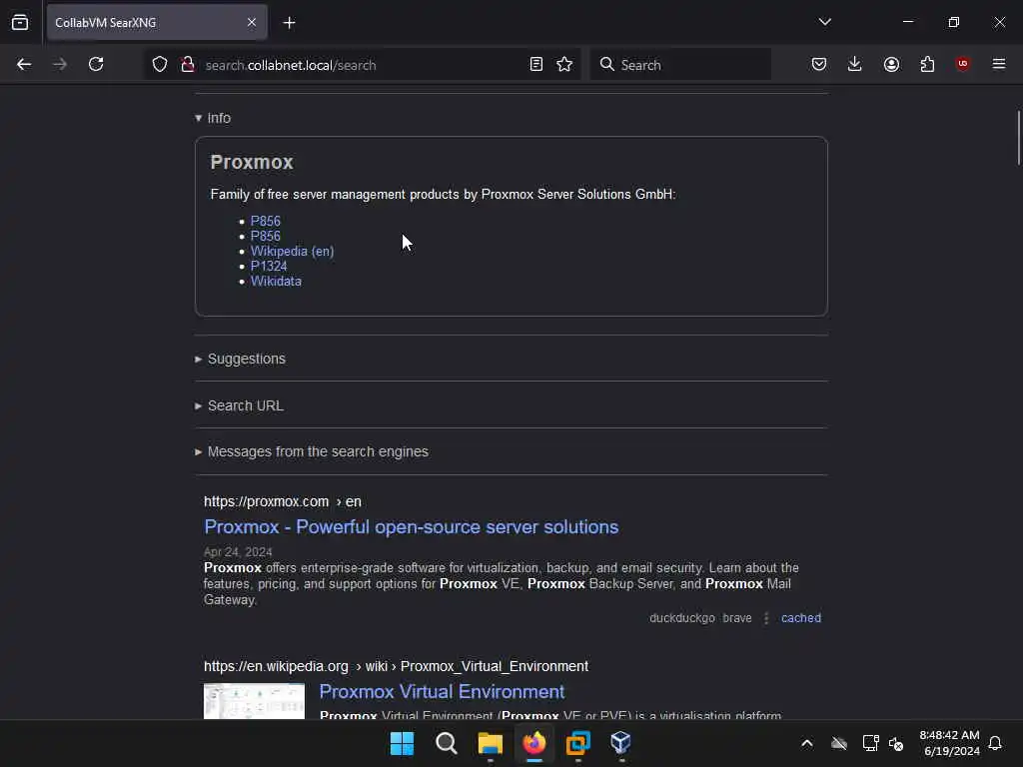
Task: Expand the Suggestions section
Action: (x=240, y=359)
